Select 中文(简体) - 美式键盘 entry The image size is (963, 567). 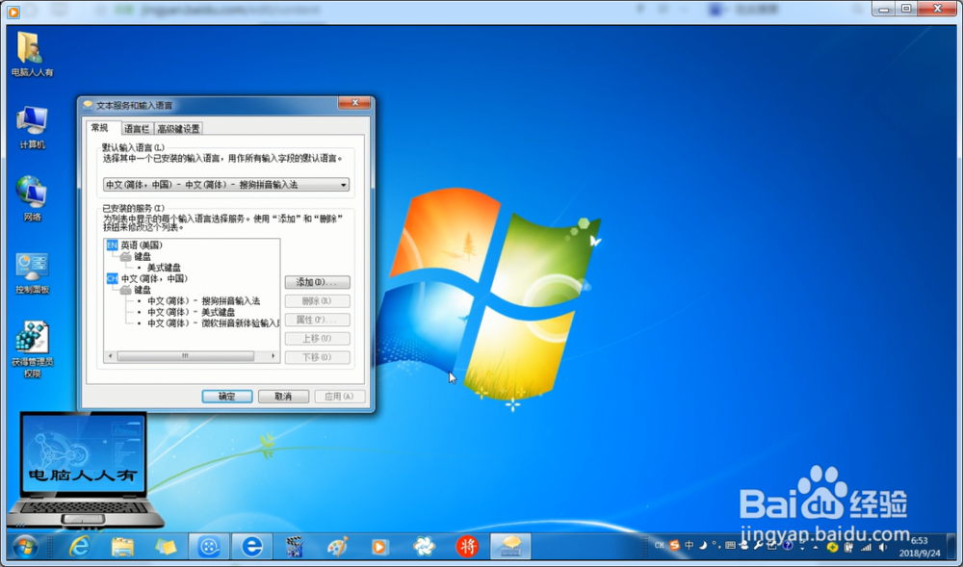[191, 312]
